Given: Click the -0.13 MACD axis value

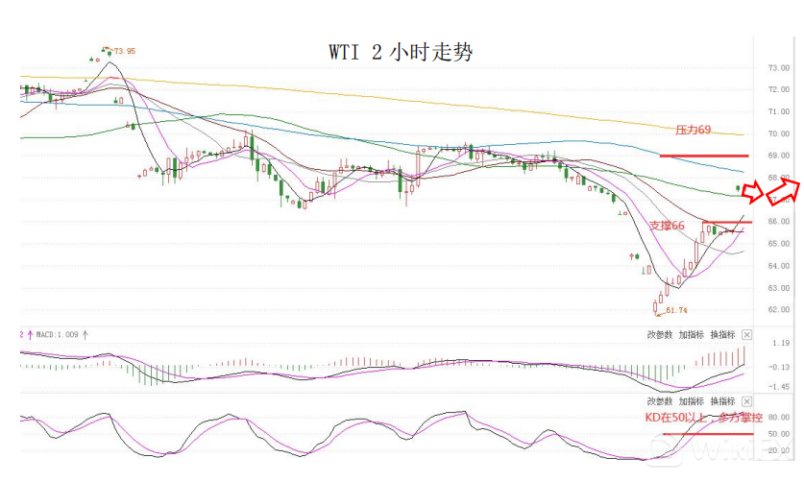Looking at the screenshot, I should coord(779,367).
